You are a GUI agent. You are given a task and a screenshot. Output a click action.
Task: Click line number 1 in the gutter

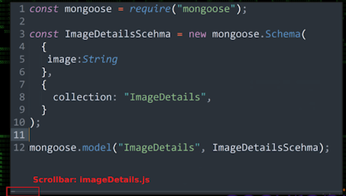point(22,9)
